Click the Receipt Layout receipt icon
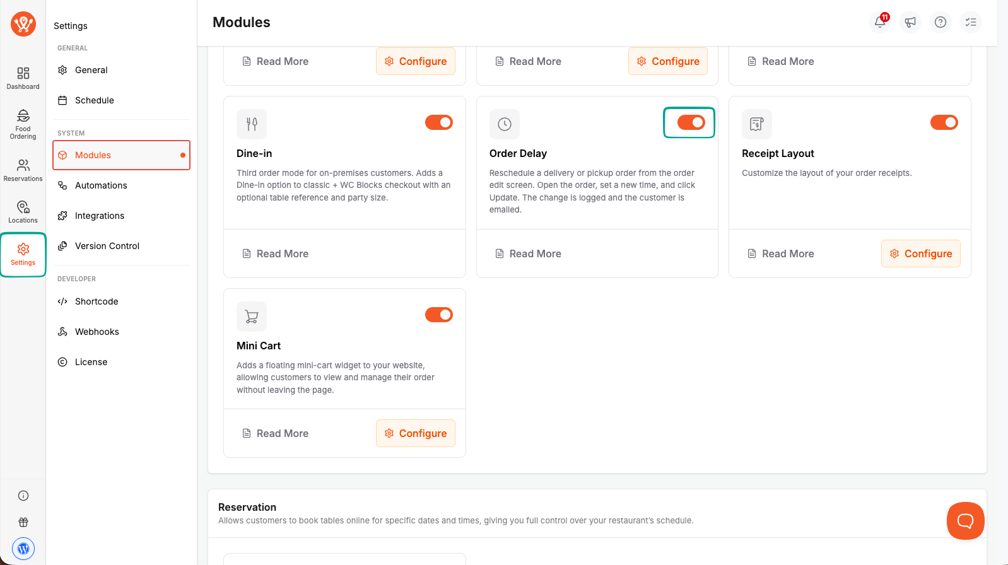 (757, 124)
